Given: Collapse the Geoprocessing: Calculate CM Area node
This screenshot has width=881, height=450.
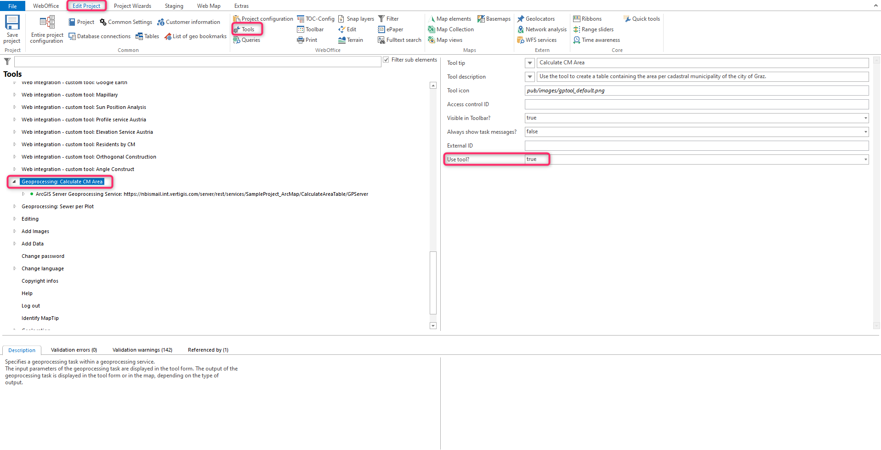Looking at the screenshot, I should click(x=15, y=182).
